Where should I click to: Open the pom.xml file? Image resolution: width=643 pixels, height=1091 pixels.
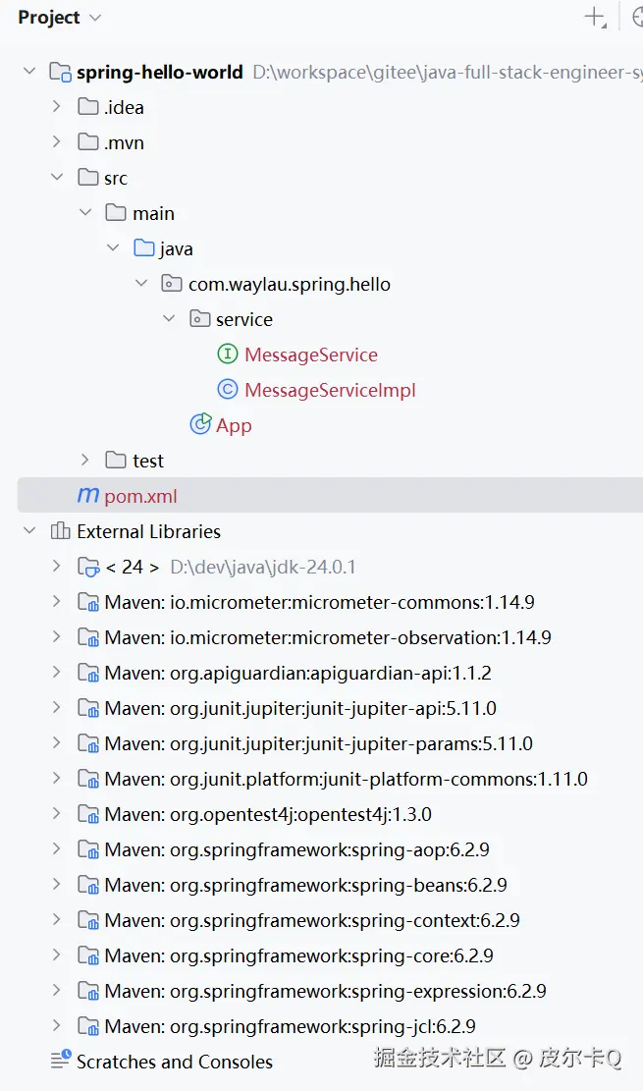pos(140,496)
